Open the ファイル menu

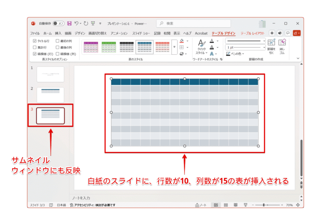coord(35,33)
